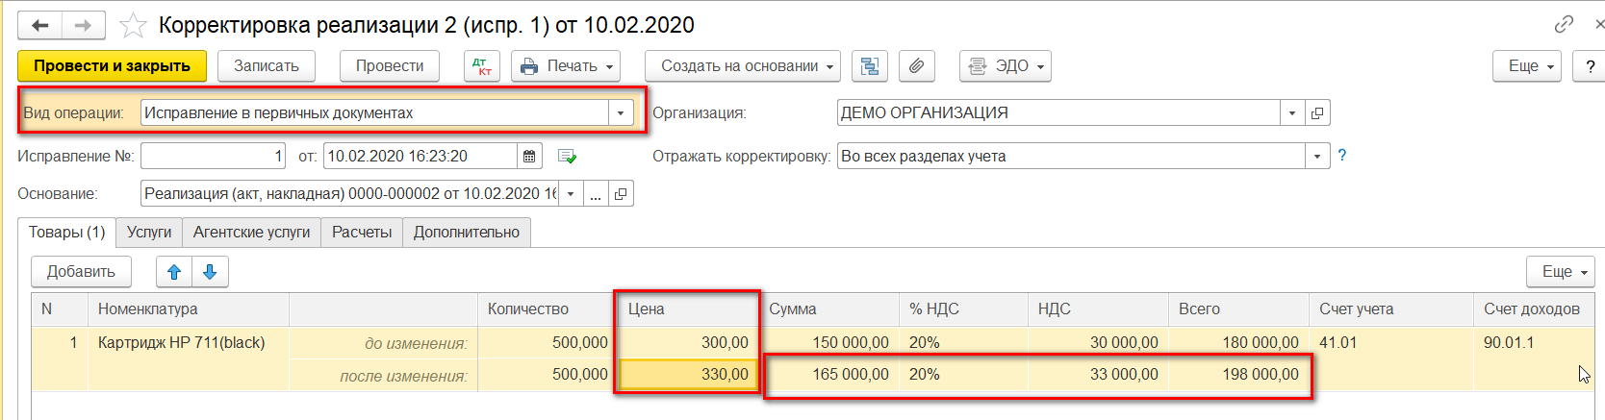
Task: Click the Исправление № input field
Action: (x=213, y=156)
